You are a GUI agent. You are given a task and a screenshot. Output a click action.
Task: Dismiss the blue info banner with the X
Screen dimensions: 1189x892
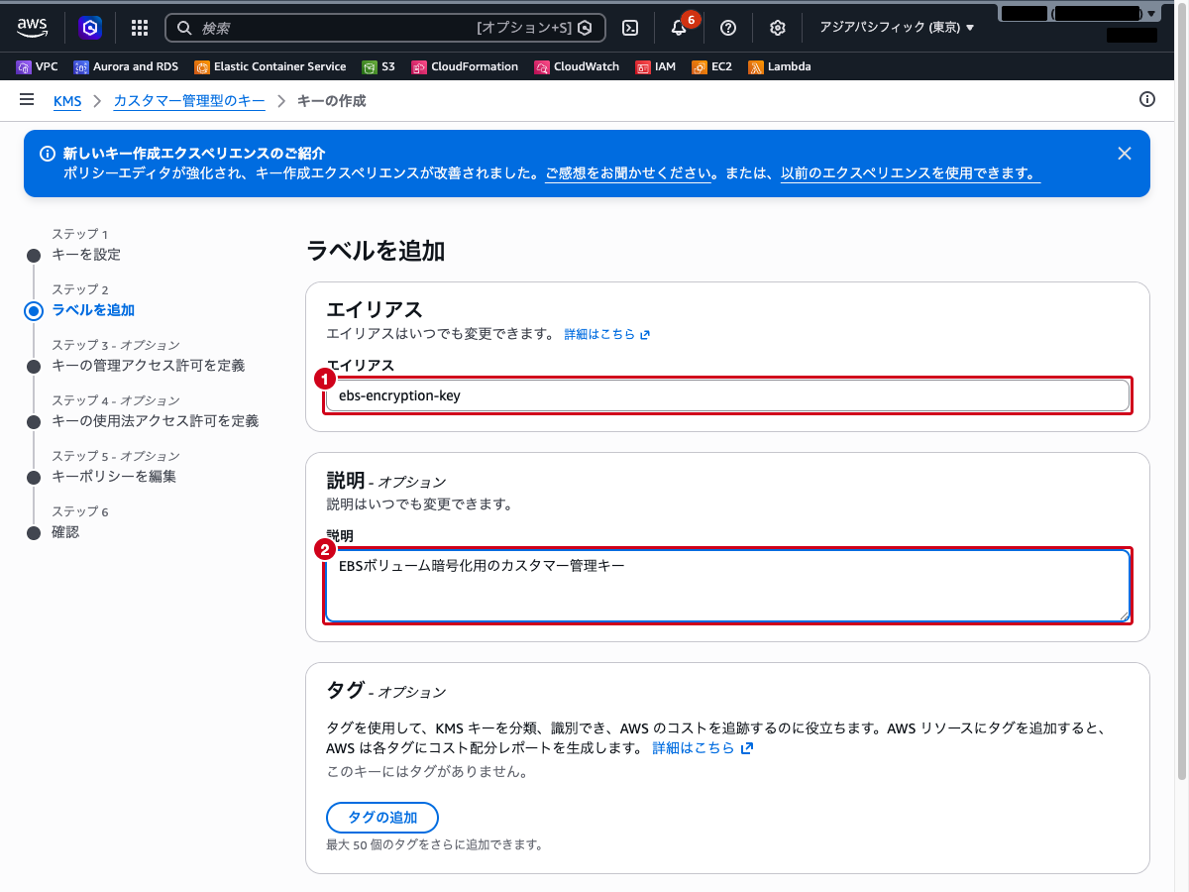coord(1124,154)
